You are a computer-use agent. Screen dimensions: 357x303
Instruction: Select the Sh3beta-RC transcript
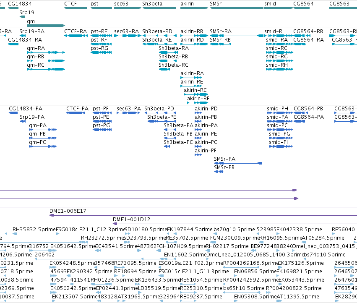164,69
